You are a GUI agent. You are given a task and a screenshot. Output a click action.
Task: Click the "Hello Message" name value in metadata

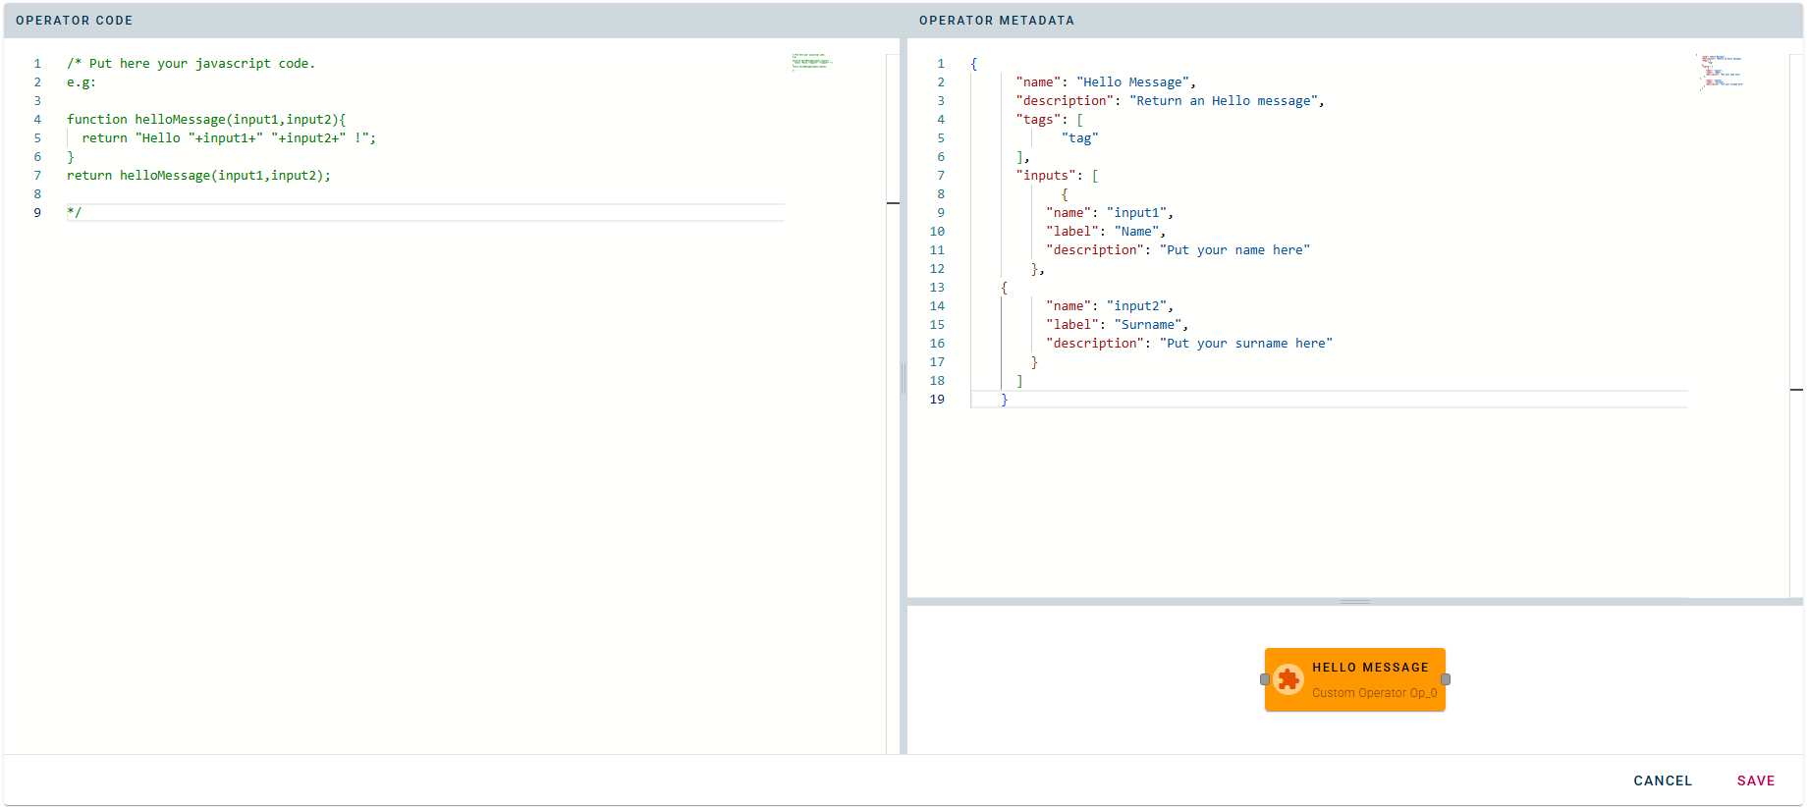1135,82
